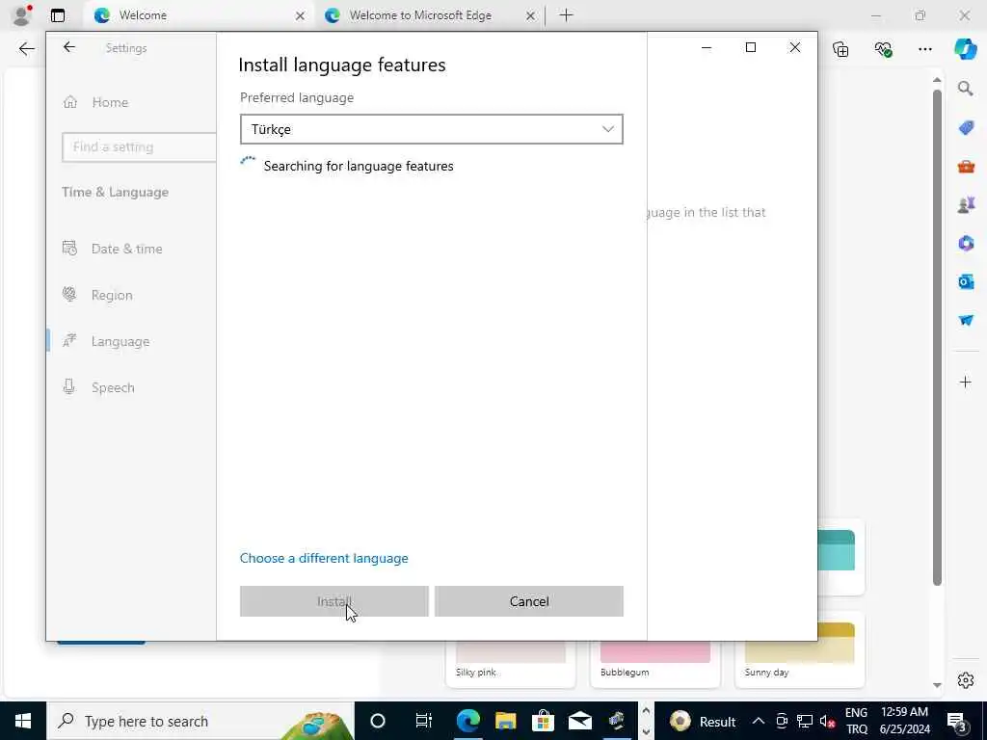This screenshot has height=740, width=987.
Task: Click Choose a different language link
Action: click(x=324, y=558)
